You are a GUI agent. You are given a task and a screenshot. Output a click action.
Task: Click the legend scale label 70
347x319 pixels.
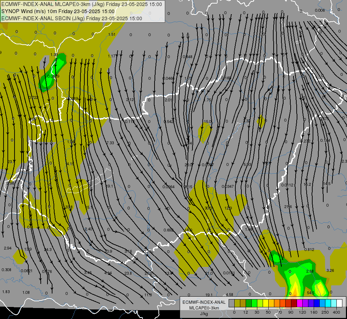[x=280, y=312]
